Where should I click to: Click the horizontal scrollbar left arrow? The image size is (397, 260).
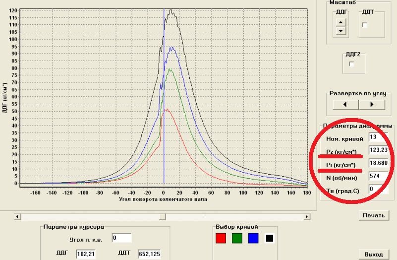[18, 217]
